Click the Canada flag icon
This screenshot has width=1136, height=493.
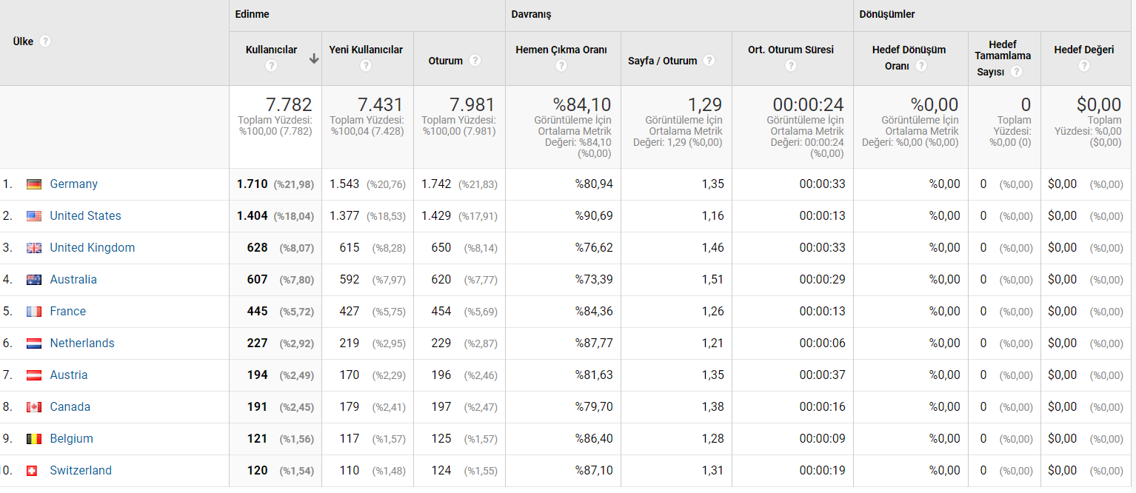[x=34, y=407]
